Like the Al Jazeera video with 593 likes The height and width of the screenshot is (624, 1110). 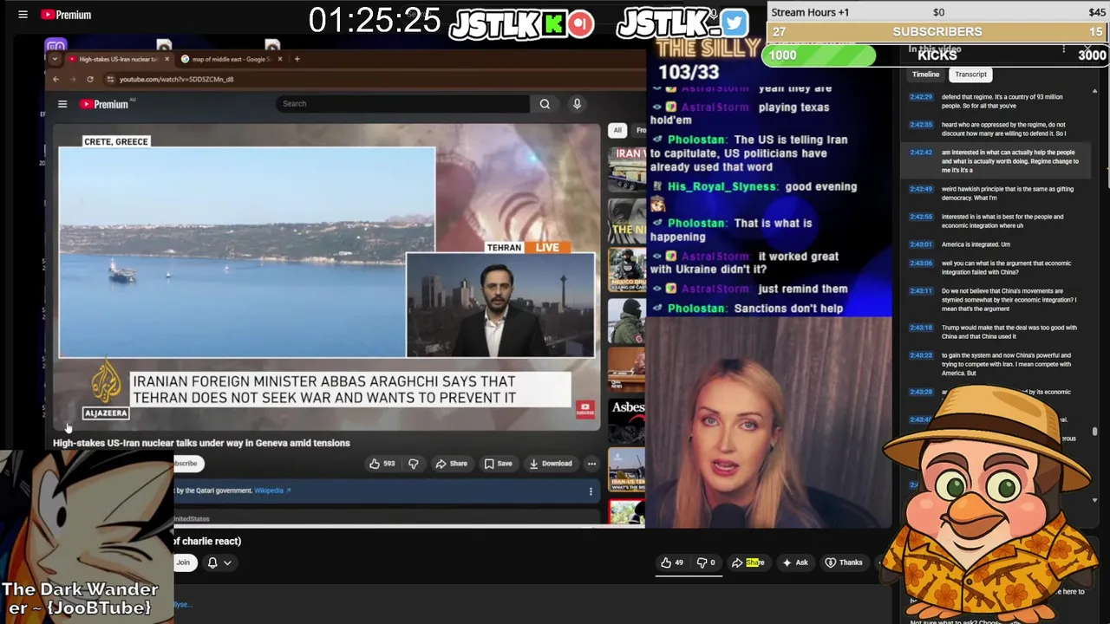(x=382, y=464)
